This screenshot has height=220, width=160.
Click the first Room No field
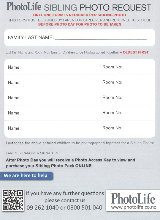click(138, 67)
